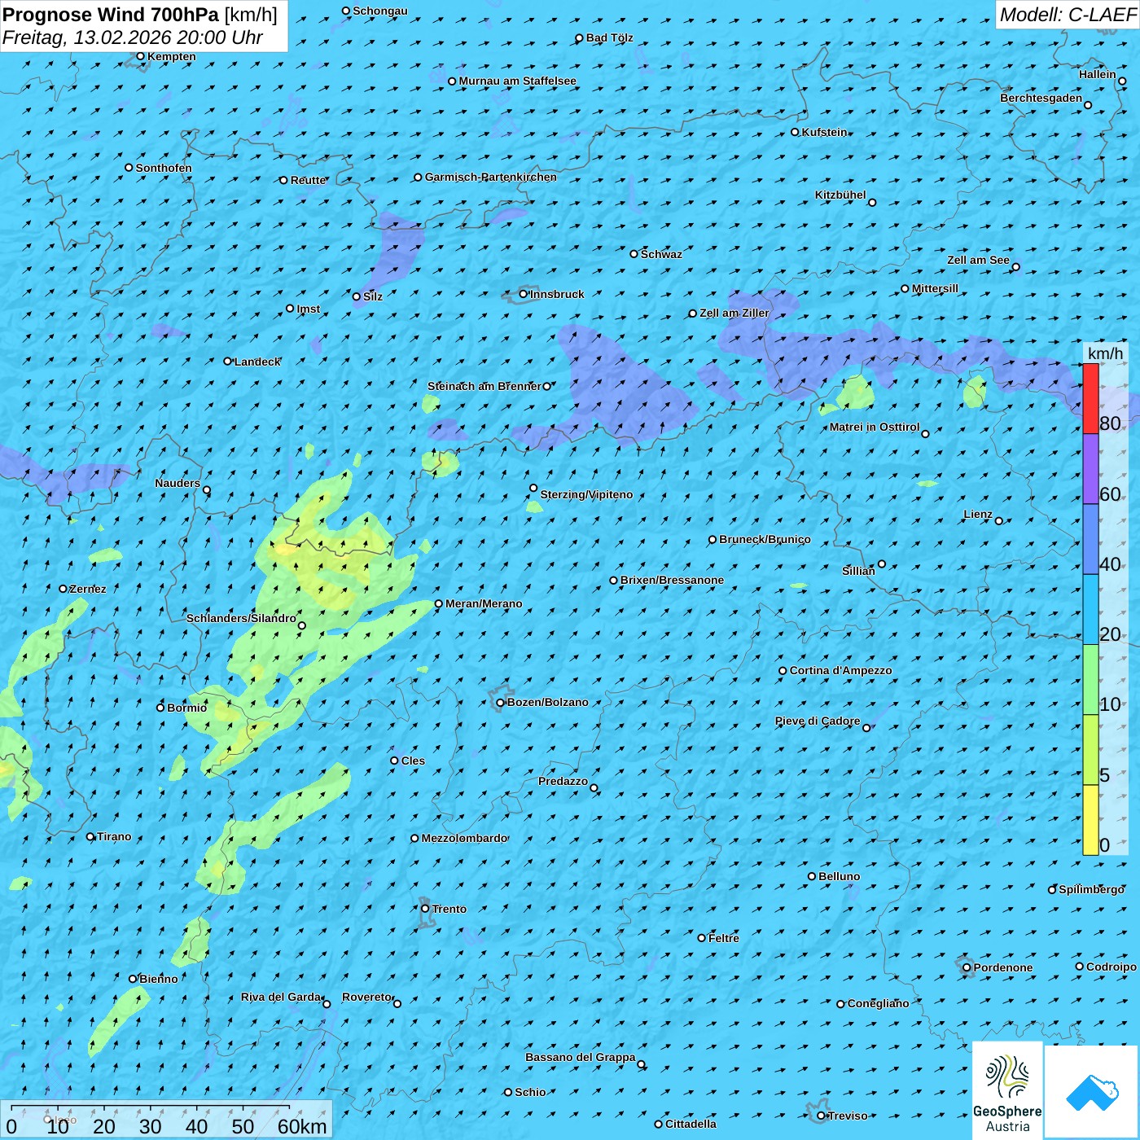Click the Garmisch-Partenkirchen marker
The image size is (1140, 1140).
tap(419, 178)
